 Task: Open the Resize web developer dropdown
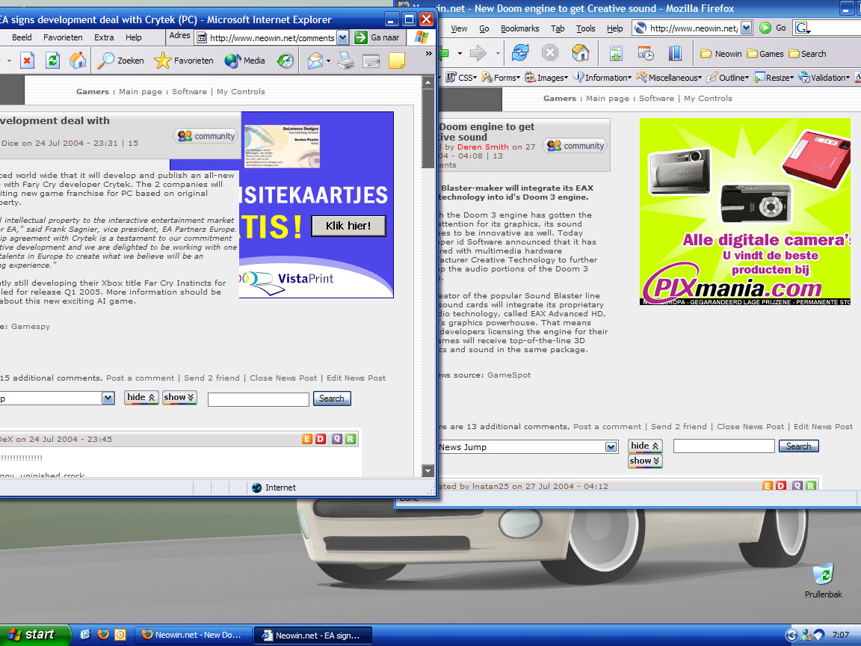[774, 78]
